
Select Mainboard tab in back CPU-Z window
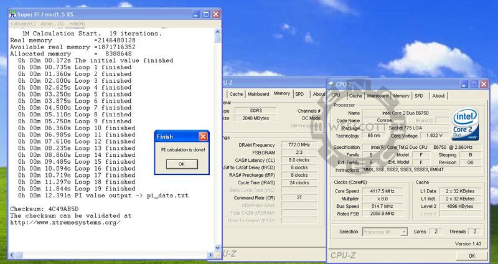pyautogui.click(x=258, y=94)
